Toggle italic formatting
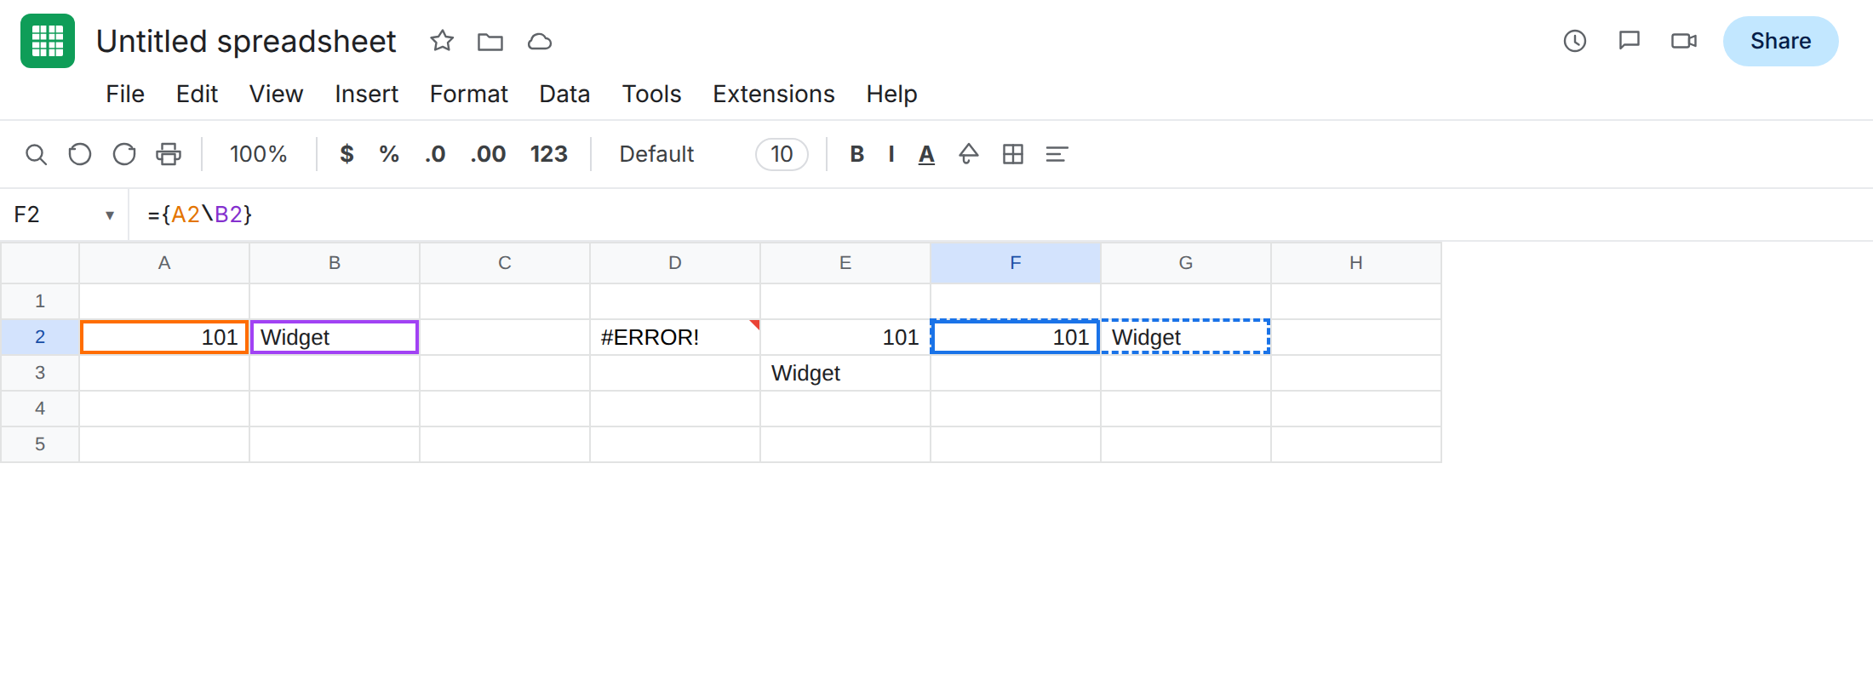The width and height of the screenshot is (1873, 681). coord(891,154)
